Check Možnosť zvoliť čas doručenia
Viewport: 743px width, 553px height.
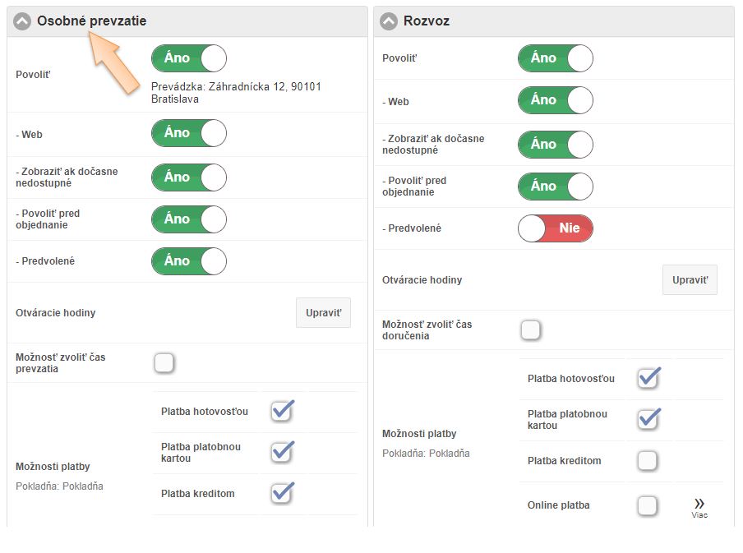coord(531,330)
